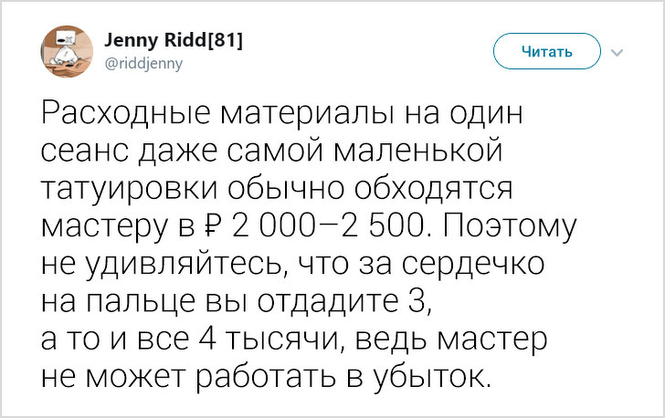
Task: Click Jenny Ridd's profile avatar
Action: (x=67, y=50)
